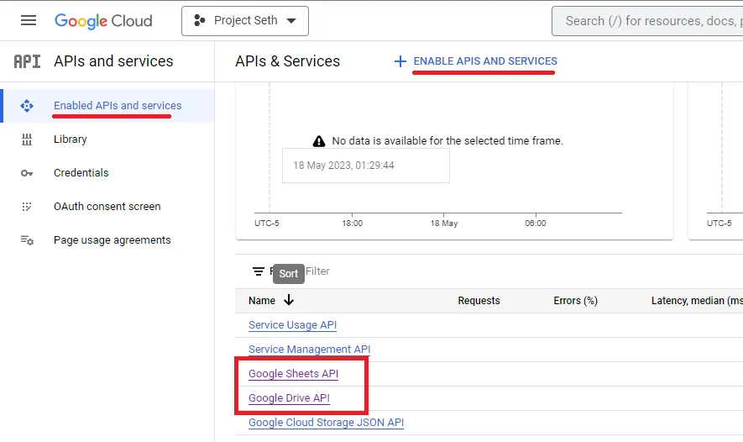Open OAuth consent screen page
The image size is (743, 442).
(107, 207)
